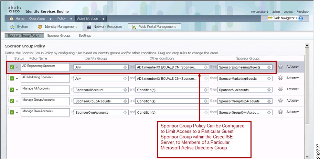
Task: Click the AD Marketing Sponsors policy name field
Action: (x=45, y=78)
